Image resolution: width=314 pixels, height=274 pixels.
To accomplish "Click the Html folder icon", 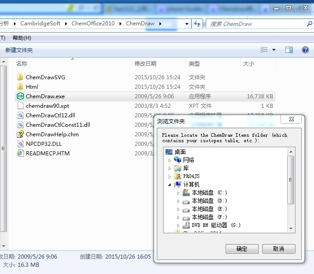I will [x=20, y=87].
